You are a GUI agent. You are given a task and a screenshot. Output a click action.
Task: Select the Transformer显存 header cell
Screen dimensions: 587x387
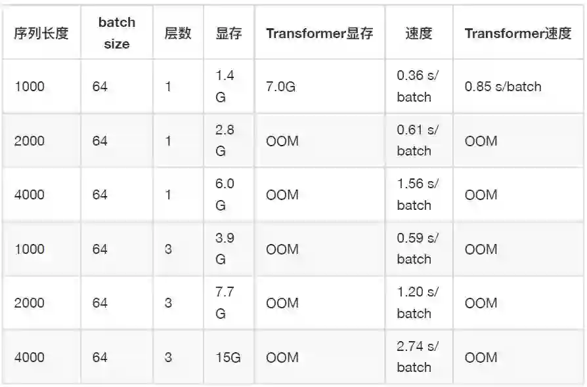(x=319, y=33)
